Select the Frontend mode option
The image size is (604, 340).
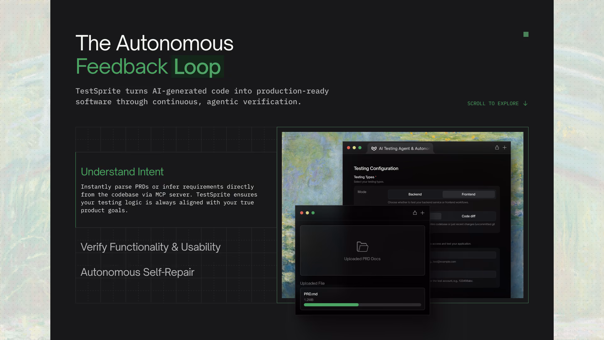(468, 194)
